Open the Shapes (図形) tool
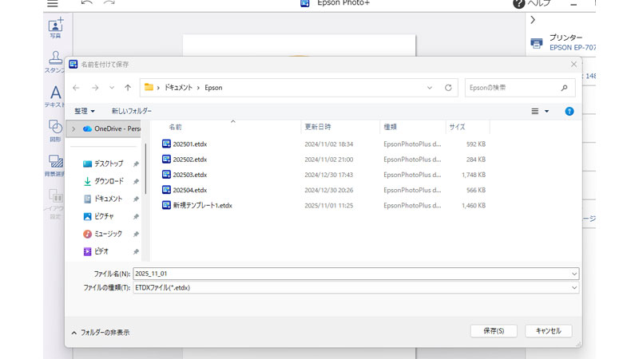The image size is (639, 359). [55, 128]
